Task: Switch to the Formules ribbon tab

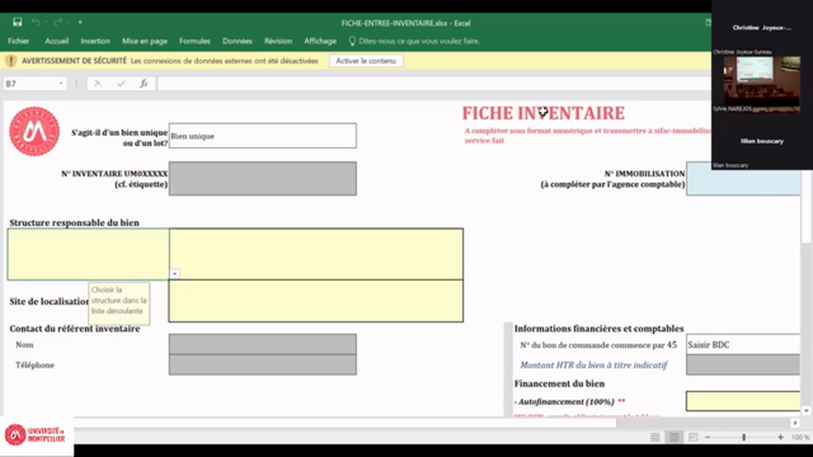Action: (194, 41)
